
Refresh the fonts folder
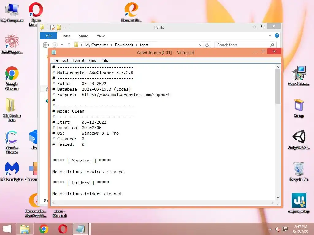[207, 45]
